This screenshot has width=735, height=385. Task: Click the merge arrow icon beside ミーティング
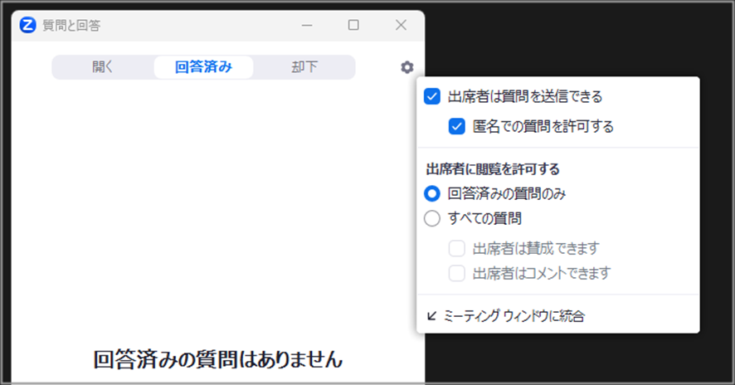pos(431,315)
